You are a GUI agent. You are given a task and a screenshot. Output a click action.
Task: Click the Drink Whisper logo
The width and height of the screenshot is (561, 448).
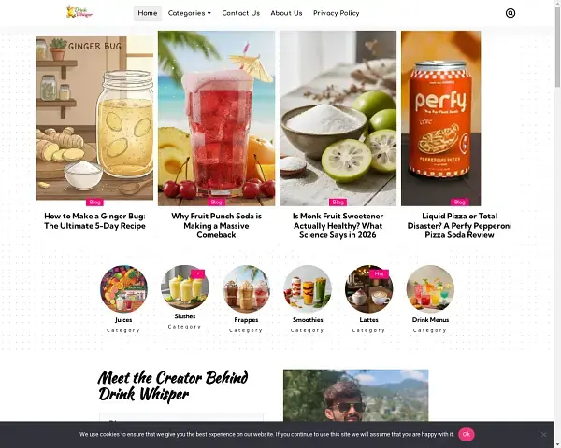click(79, 12)
